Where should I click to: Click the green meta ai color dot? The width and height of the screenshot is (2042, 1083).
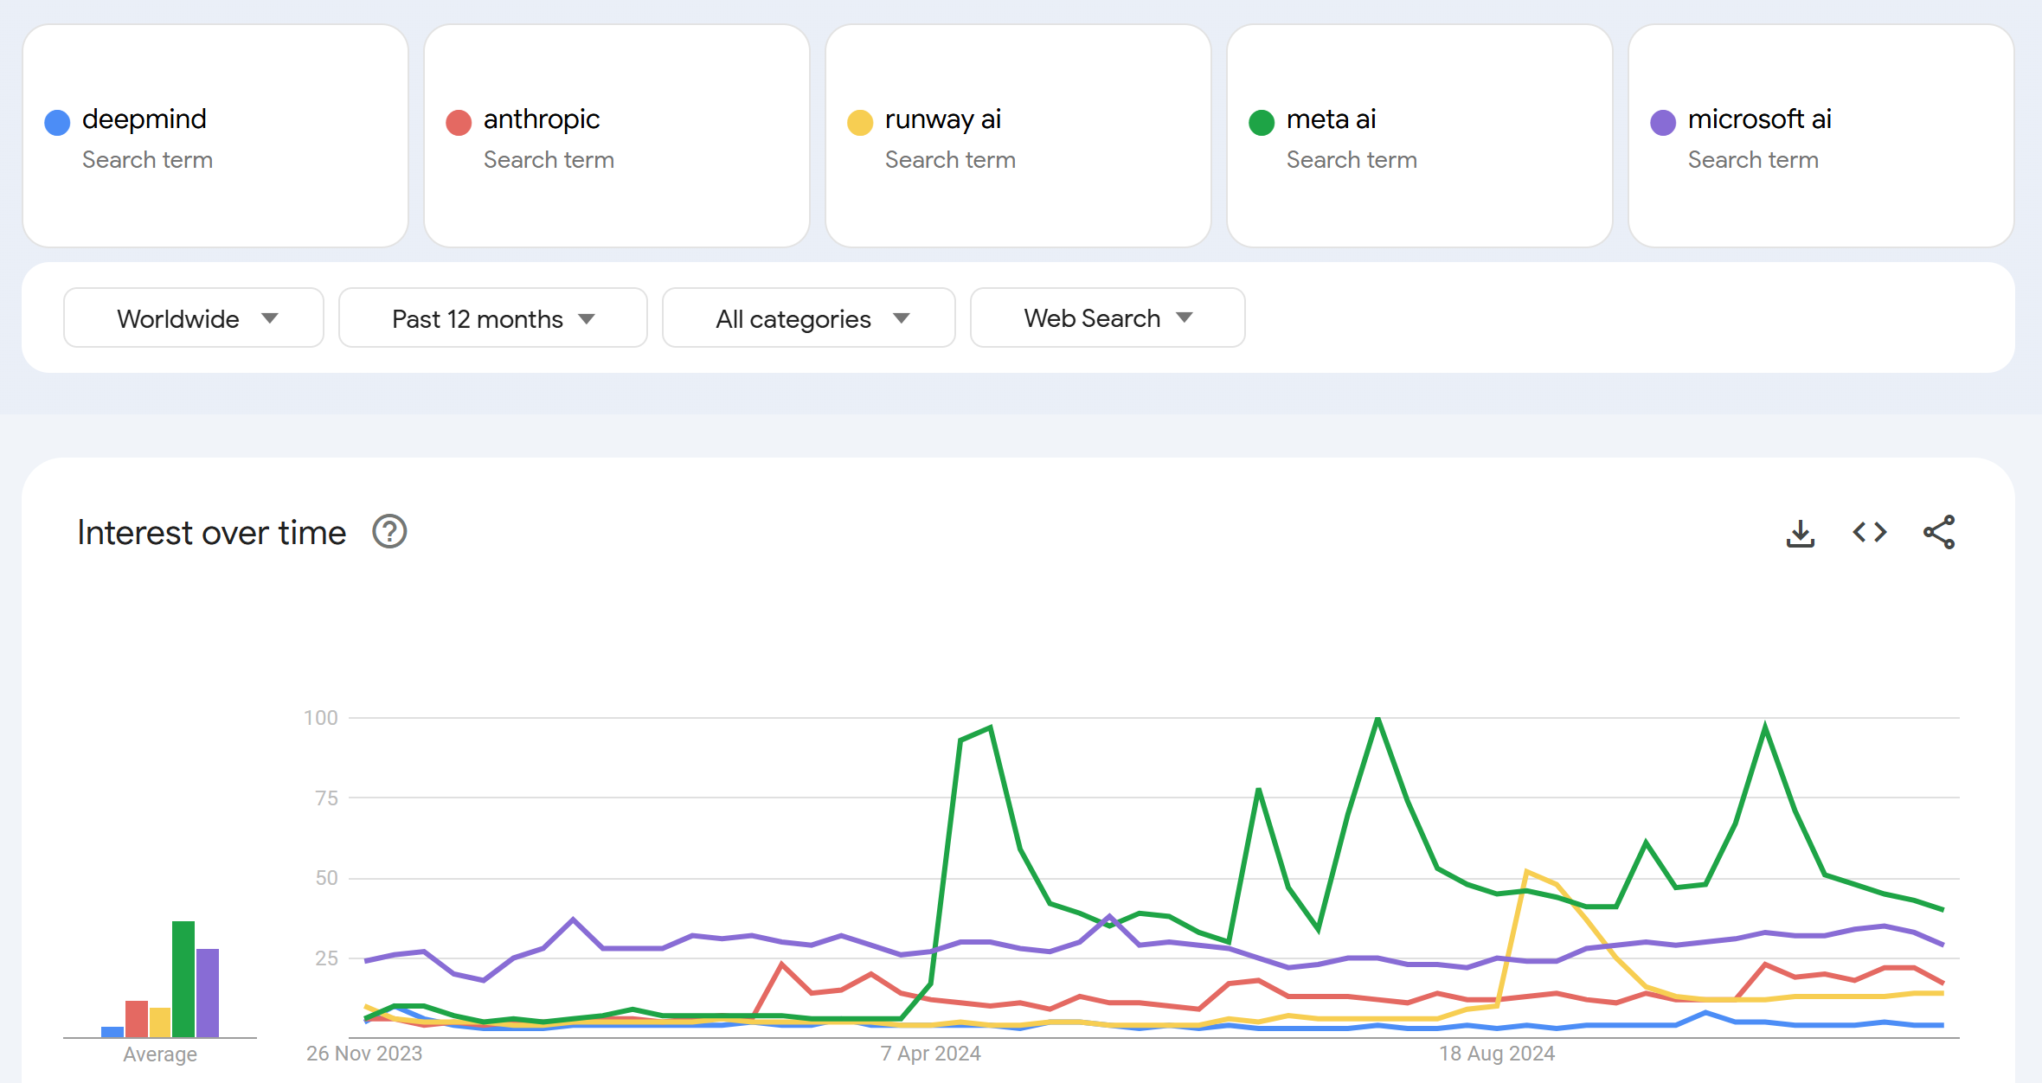click(1262, 123)
